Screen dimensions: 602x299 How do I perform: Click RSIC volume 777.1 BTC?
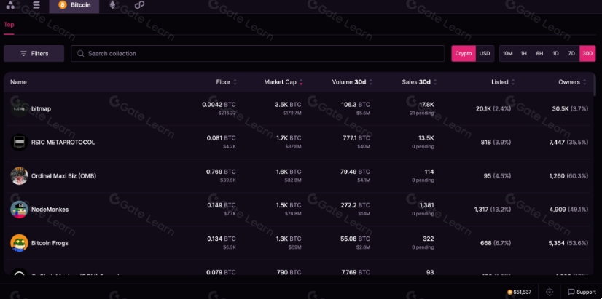pos(356,138)
